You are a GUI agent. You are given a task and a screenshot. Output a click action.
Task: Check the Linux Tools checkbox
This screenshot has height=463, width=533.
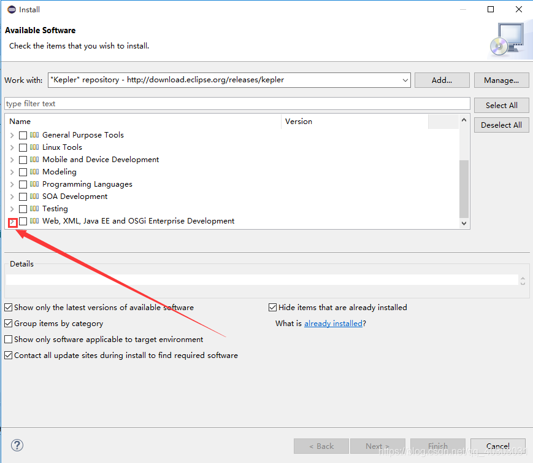coord(23,147)
